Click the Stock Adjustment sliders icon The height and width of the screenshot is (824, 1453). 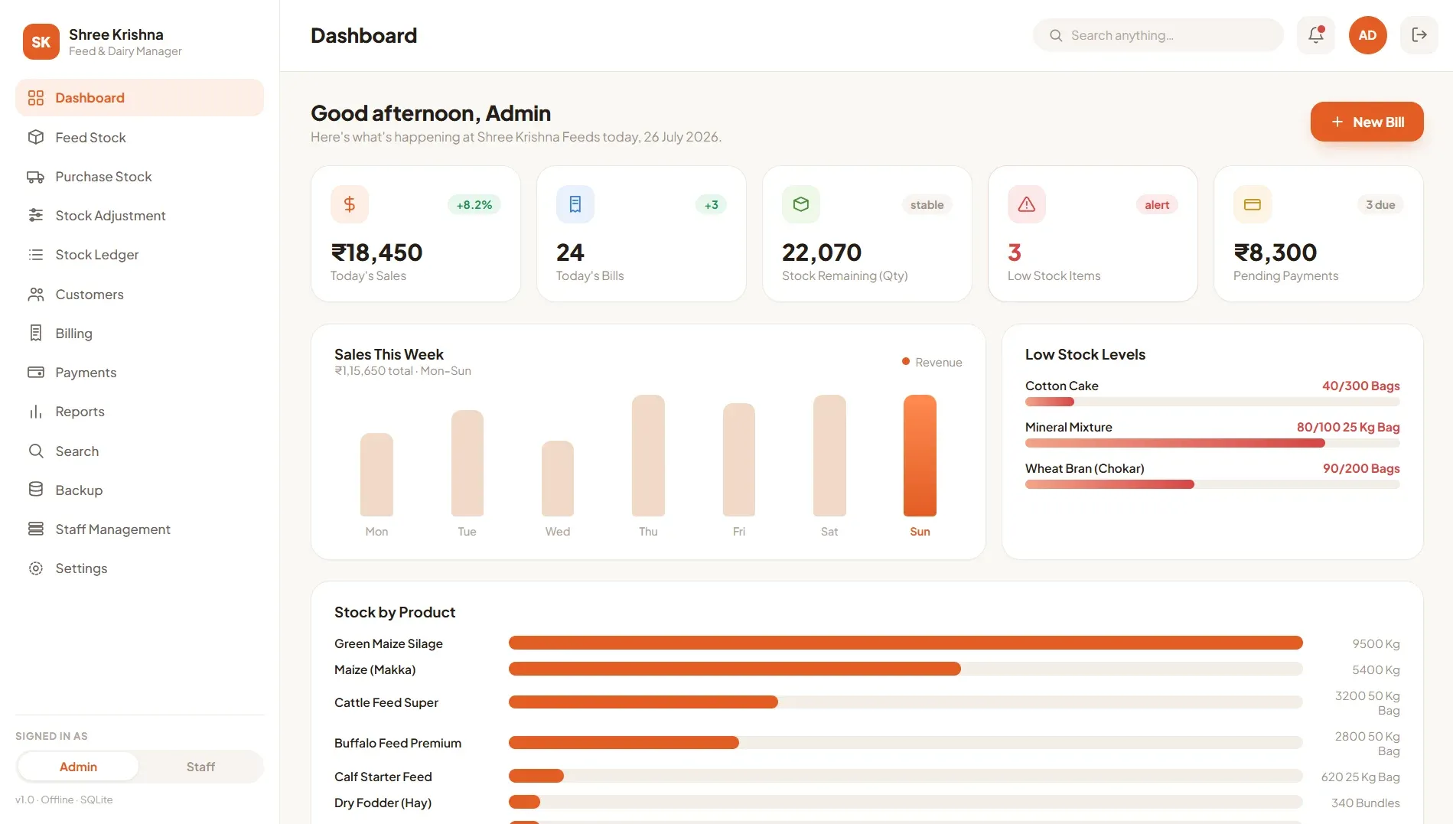click(x=36, y=216)
